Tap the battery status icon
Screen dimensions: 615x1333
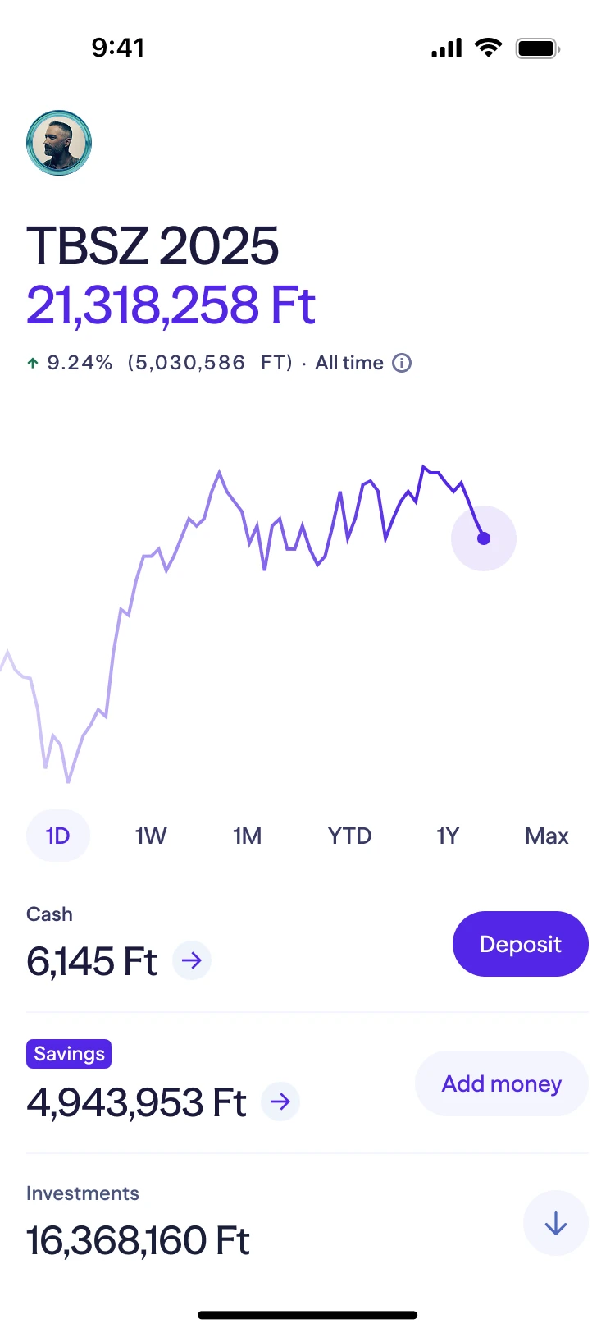(x=538, y=48)
